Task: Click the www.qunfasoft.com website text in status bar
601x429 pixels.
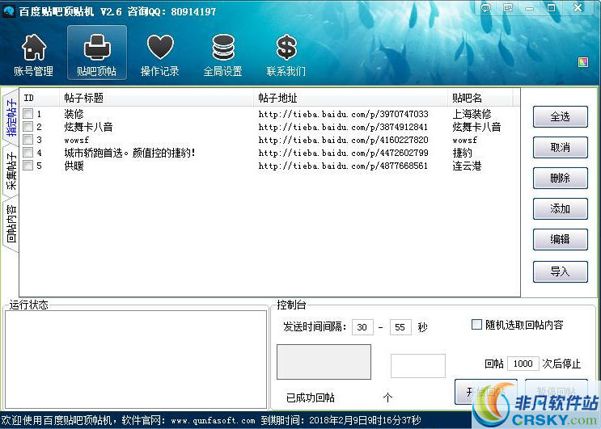Action: 213,421
